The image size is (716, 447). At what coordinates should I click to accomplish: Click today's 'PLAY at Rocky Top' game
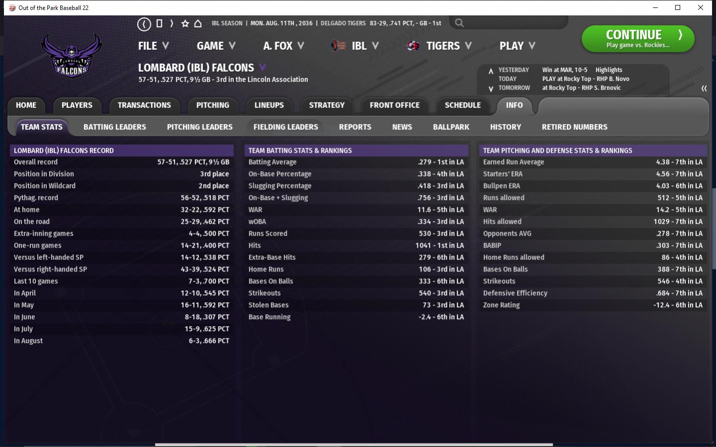[586, 79]
